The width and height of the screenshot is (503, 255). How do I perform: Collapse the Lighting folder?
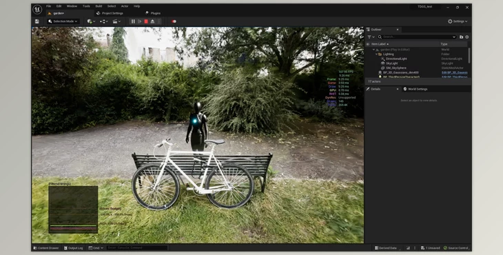[377, 54]
